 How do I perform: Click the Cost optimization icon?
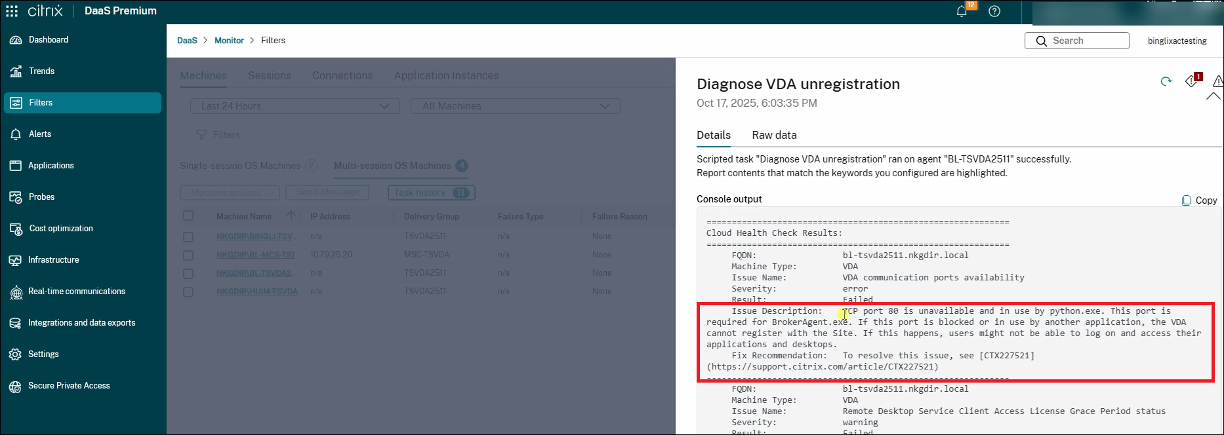click(16, 229)
